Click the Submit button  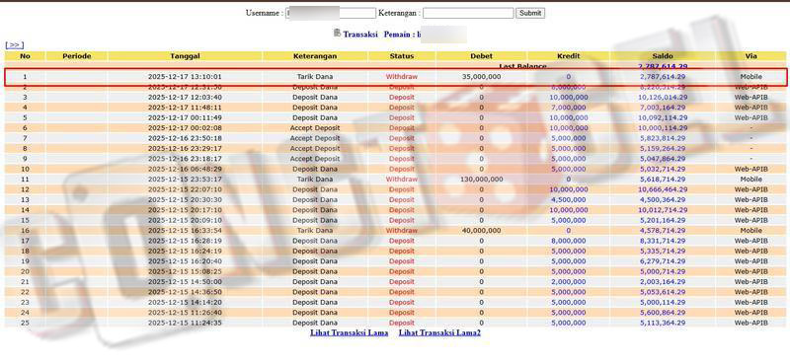(x=530, y=13)
